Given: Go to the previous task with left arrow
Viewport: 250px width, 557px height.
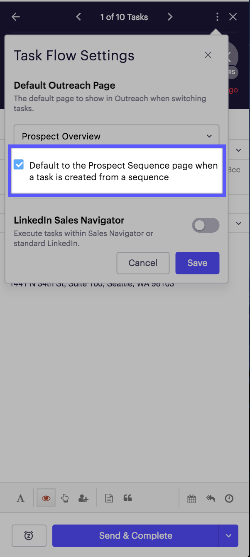Looking at the screenshot, I should pyautogui.click(x=78, y=17).
